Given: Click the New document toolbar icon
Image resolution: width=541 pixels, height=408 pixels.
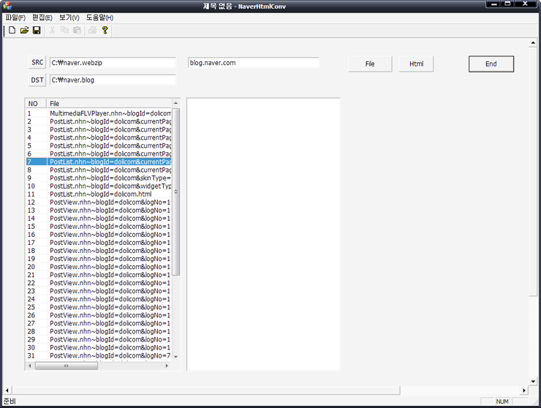Looking at the screenshot, I should pos(12,31).
